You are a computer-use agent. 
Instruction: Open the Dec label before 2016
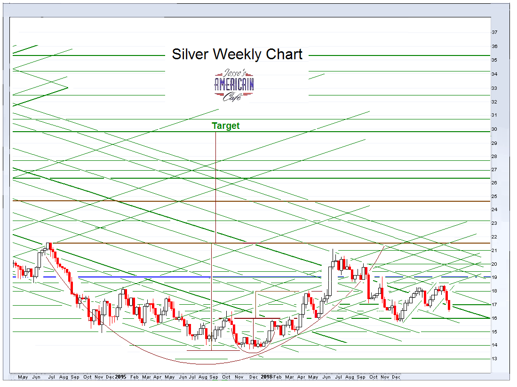[255, 377]
